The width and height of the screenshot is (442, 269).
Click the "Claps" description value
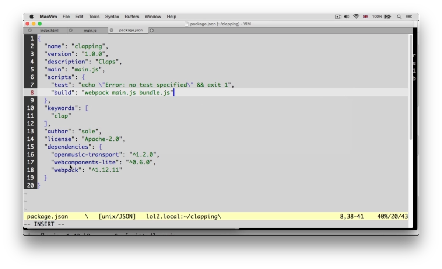pos(107,62)
